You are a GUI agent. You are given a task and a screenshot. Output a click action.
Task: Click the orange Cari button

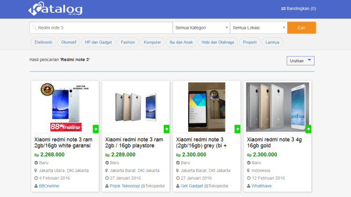click(x=301, y=28)
